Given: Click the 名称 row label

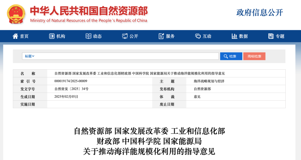Looking at the screenshot, I should pyautogui.click(x=28, y=73).
